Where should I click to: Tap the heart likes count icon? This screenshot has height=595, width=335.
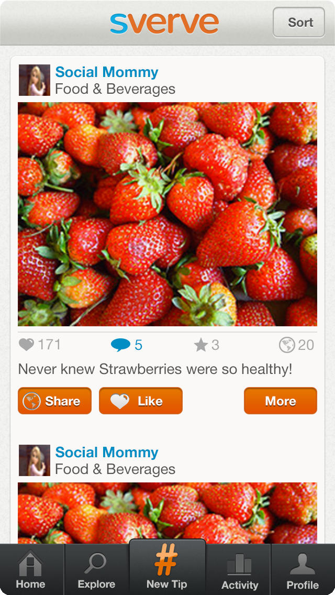[x=26, y=345]
